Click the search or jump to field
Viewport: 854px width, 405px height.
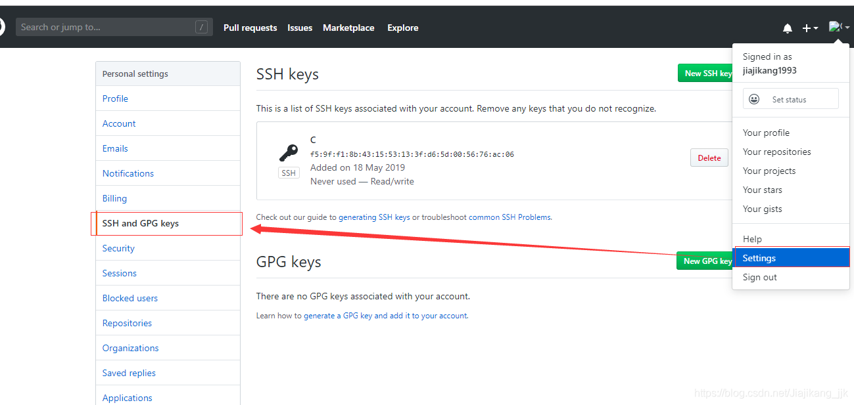(x=114, y=27)
